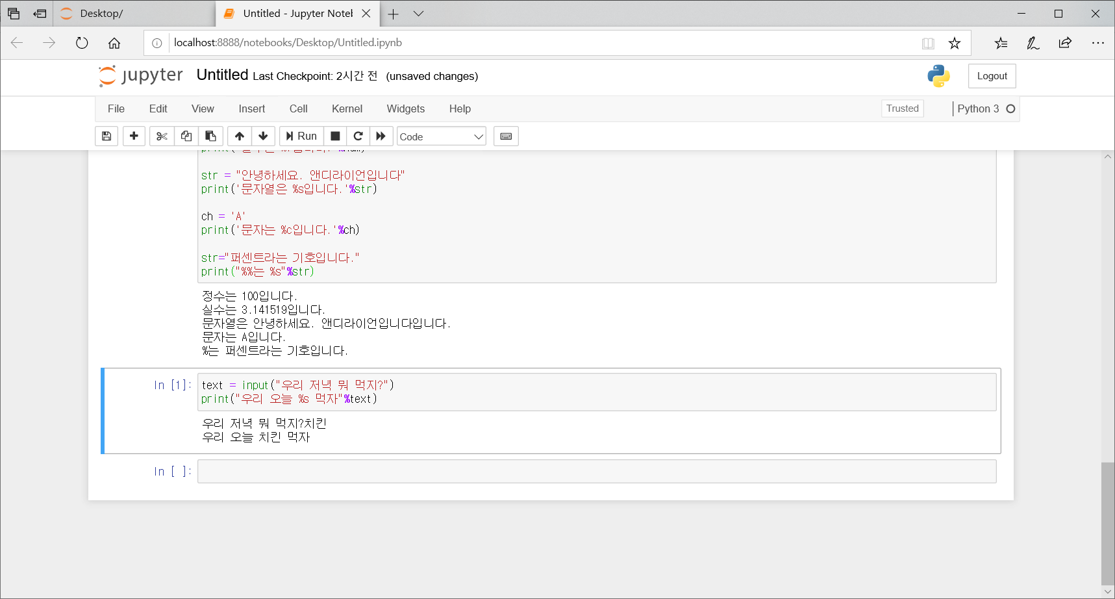Viewport: 1115px width, 599px height.
Task: Click the input text code cell
Action: (x=597, y=392)
